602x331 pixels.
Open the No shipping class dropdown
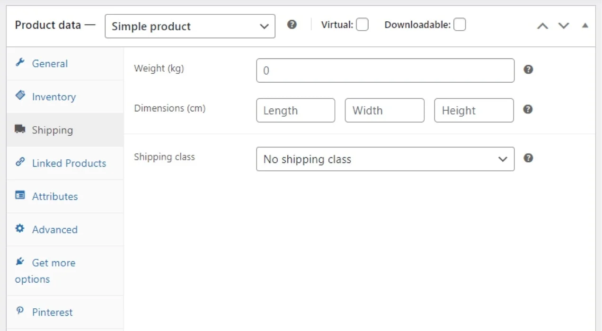tap(385, 159)
